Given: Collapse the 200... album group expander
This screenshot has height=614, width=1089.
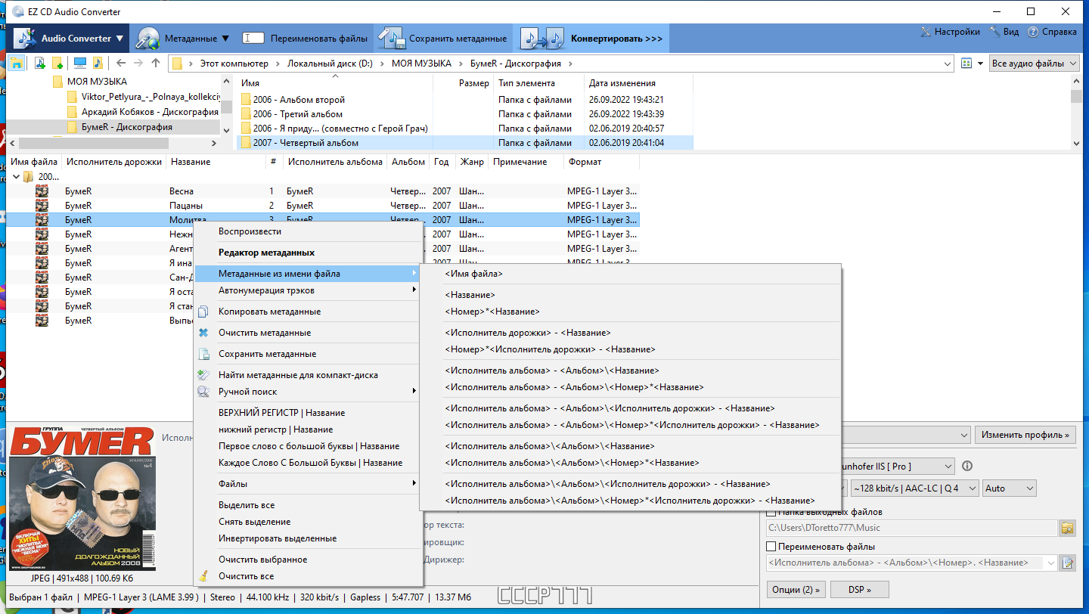Looking at the screenshot, I should click(17, 176).
